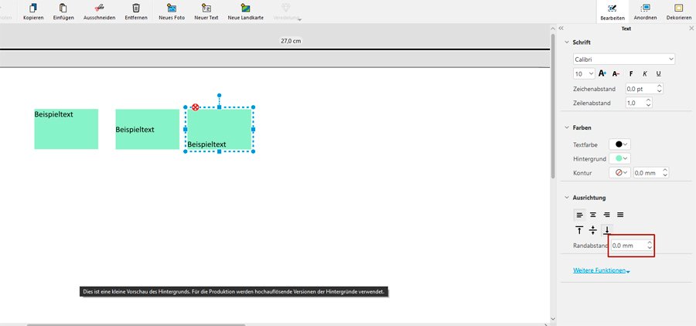Screen dimensions: 696x326
Task: Insert a text box with Neuer Text
Action: pos(206,8)
